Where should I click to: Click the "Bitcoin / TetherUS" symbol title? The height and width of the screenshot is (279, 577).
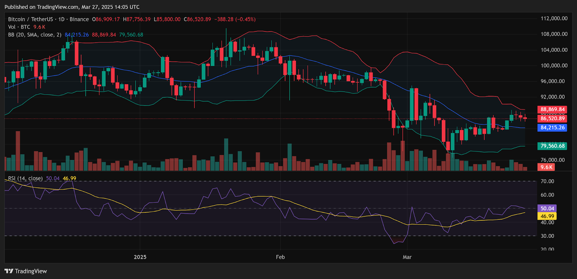pos(31,19)
